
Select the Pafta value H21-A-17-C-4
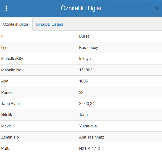pos(91,149)
